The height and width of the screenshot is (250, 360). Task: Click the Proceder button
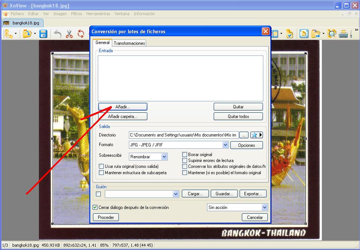coord(106,217)
